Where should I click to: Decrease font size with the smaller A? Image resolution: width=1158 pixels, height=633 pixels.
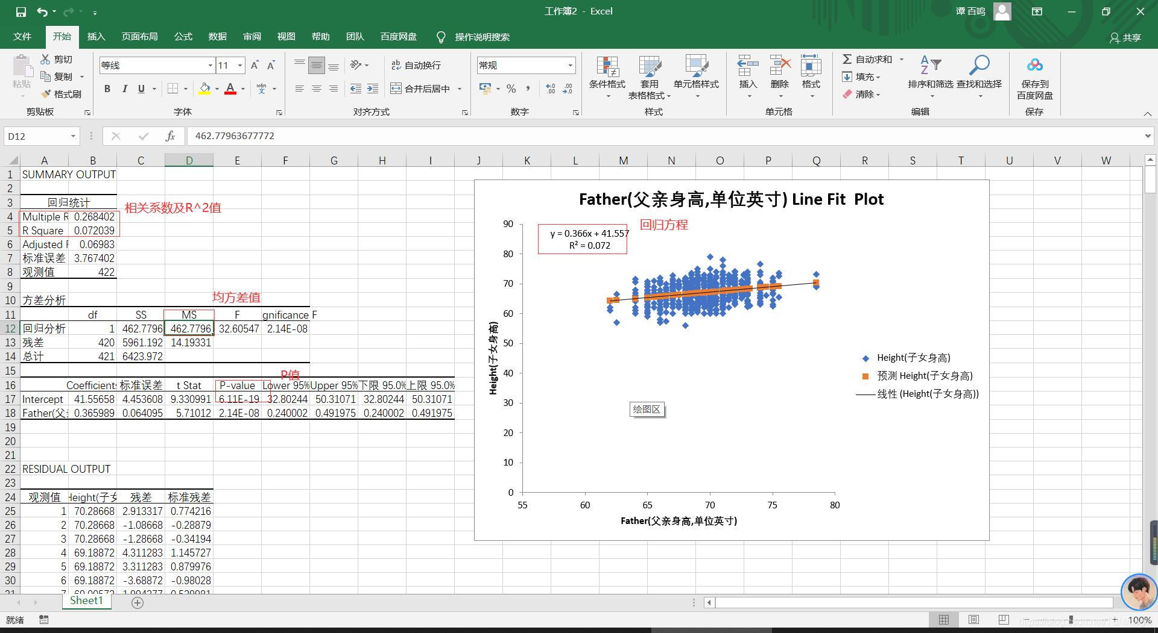point(271,65)
